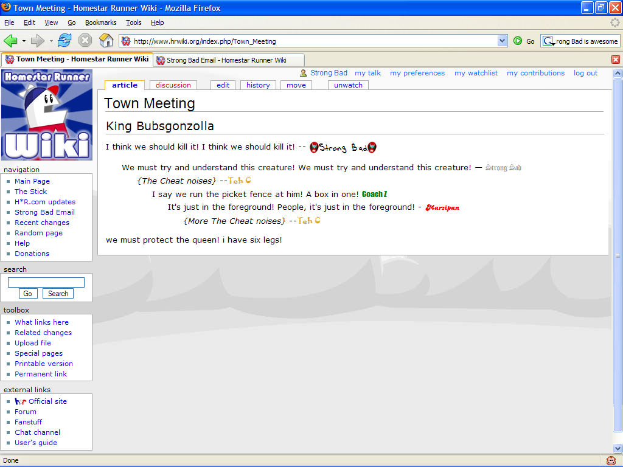This screenshot has height=467, width=623.
Task: Click the move tab
Action: pos(296,85)
